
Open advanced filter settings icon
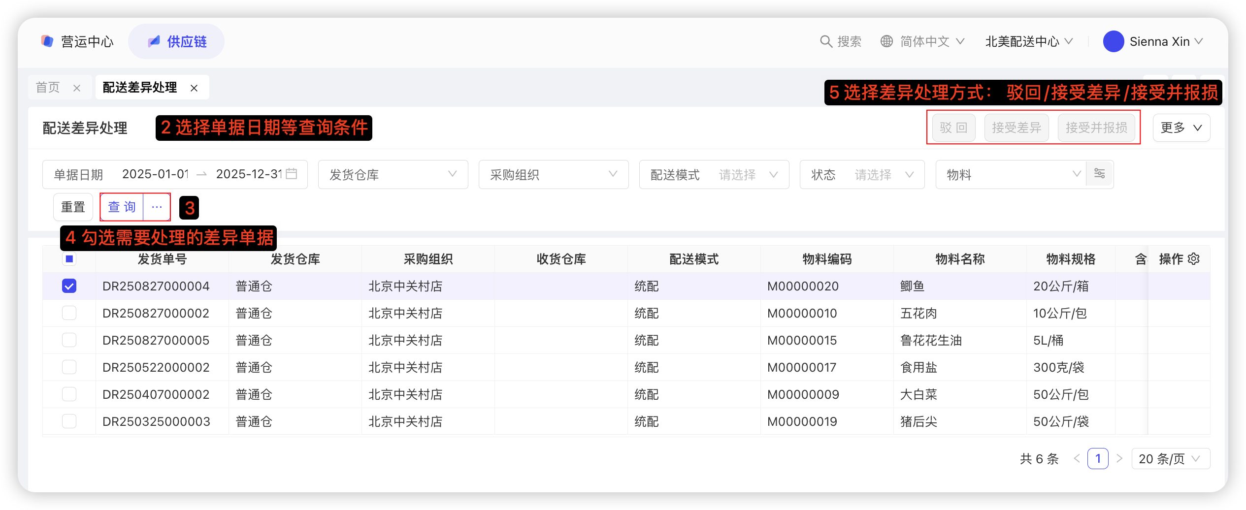1099,174
